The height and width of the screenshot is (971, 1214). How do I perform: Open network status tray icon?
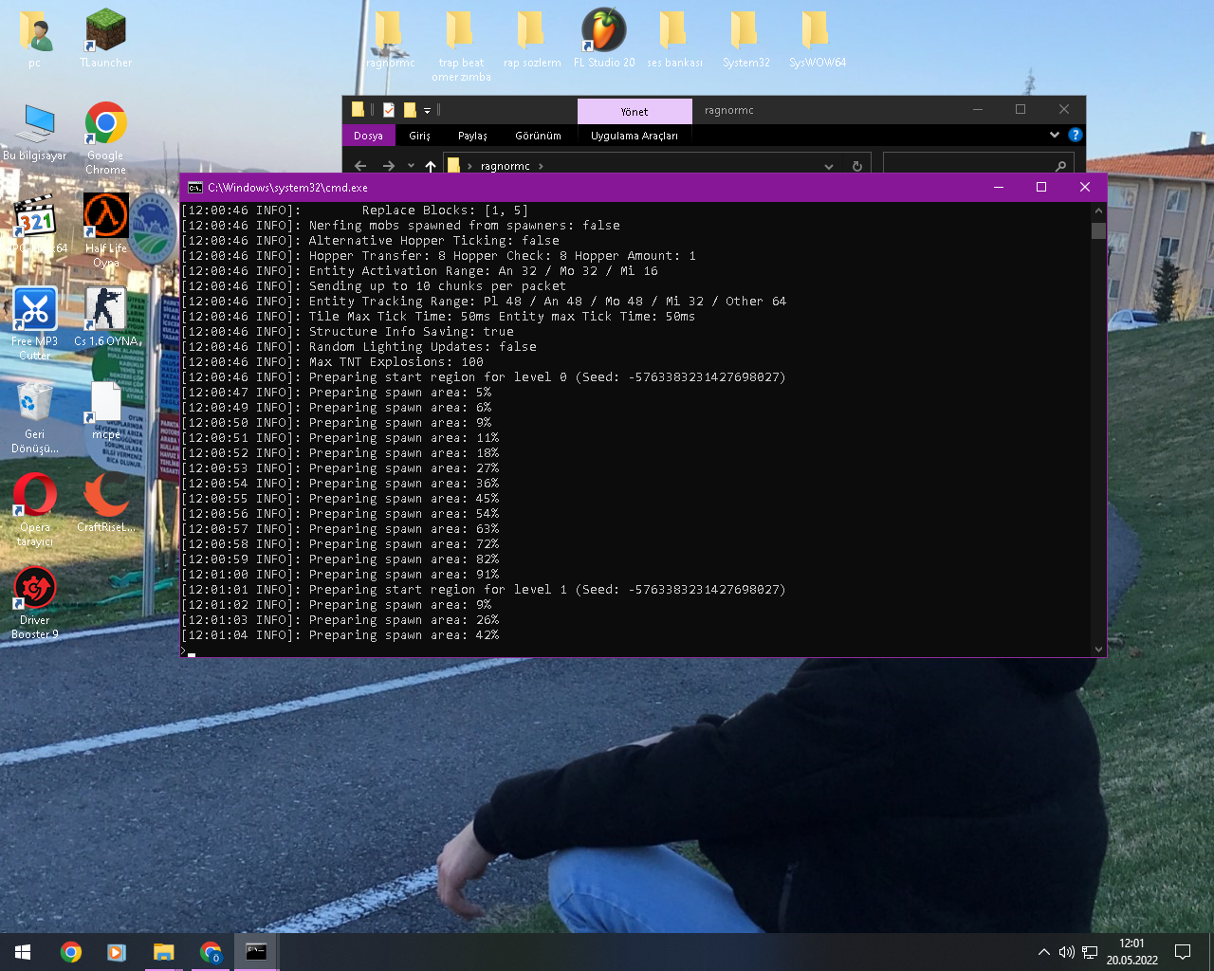pos(1090,952)
